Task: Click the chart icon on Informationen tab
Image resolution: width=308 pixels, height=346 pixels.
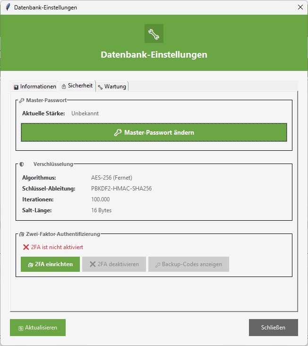Action: (16, 87)
